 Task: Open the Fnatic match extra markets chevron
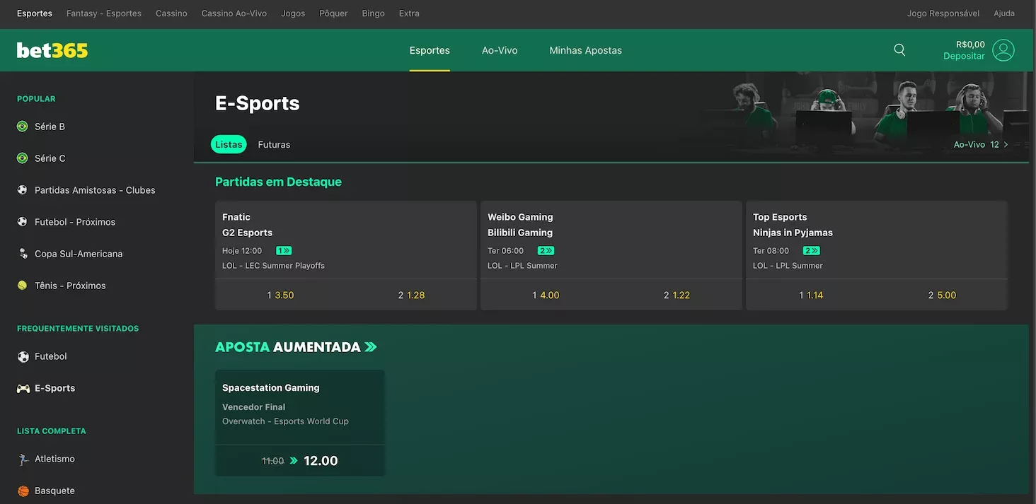(x=282, y=250)
